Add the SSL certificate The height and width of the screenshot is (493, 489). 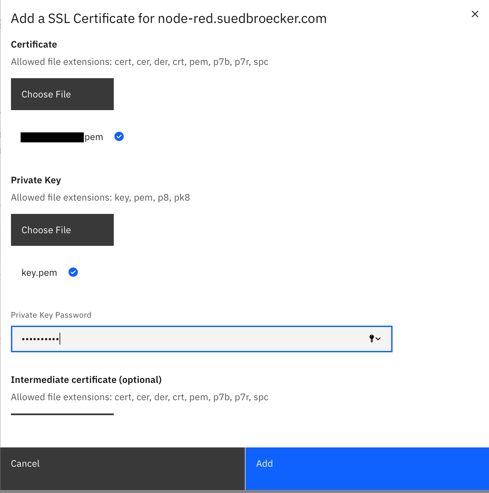pyautogui.click(x=367, y=469)
